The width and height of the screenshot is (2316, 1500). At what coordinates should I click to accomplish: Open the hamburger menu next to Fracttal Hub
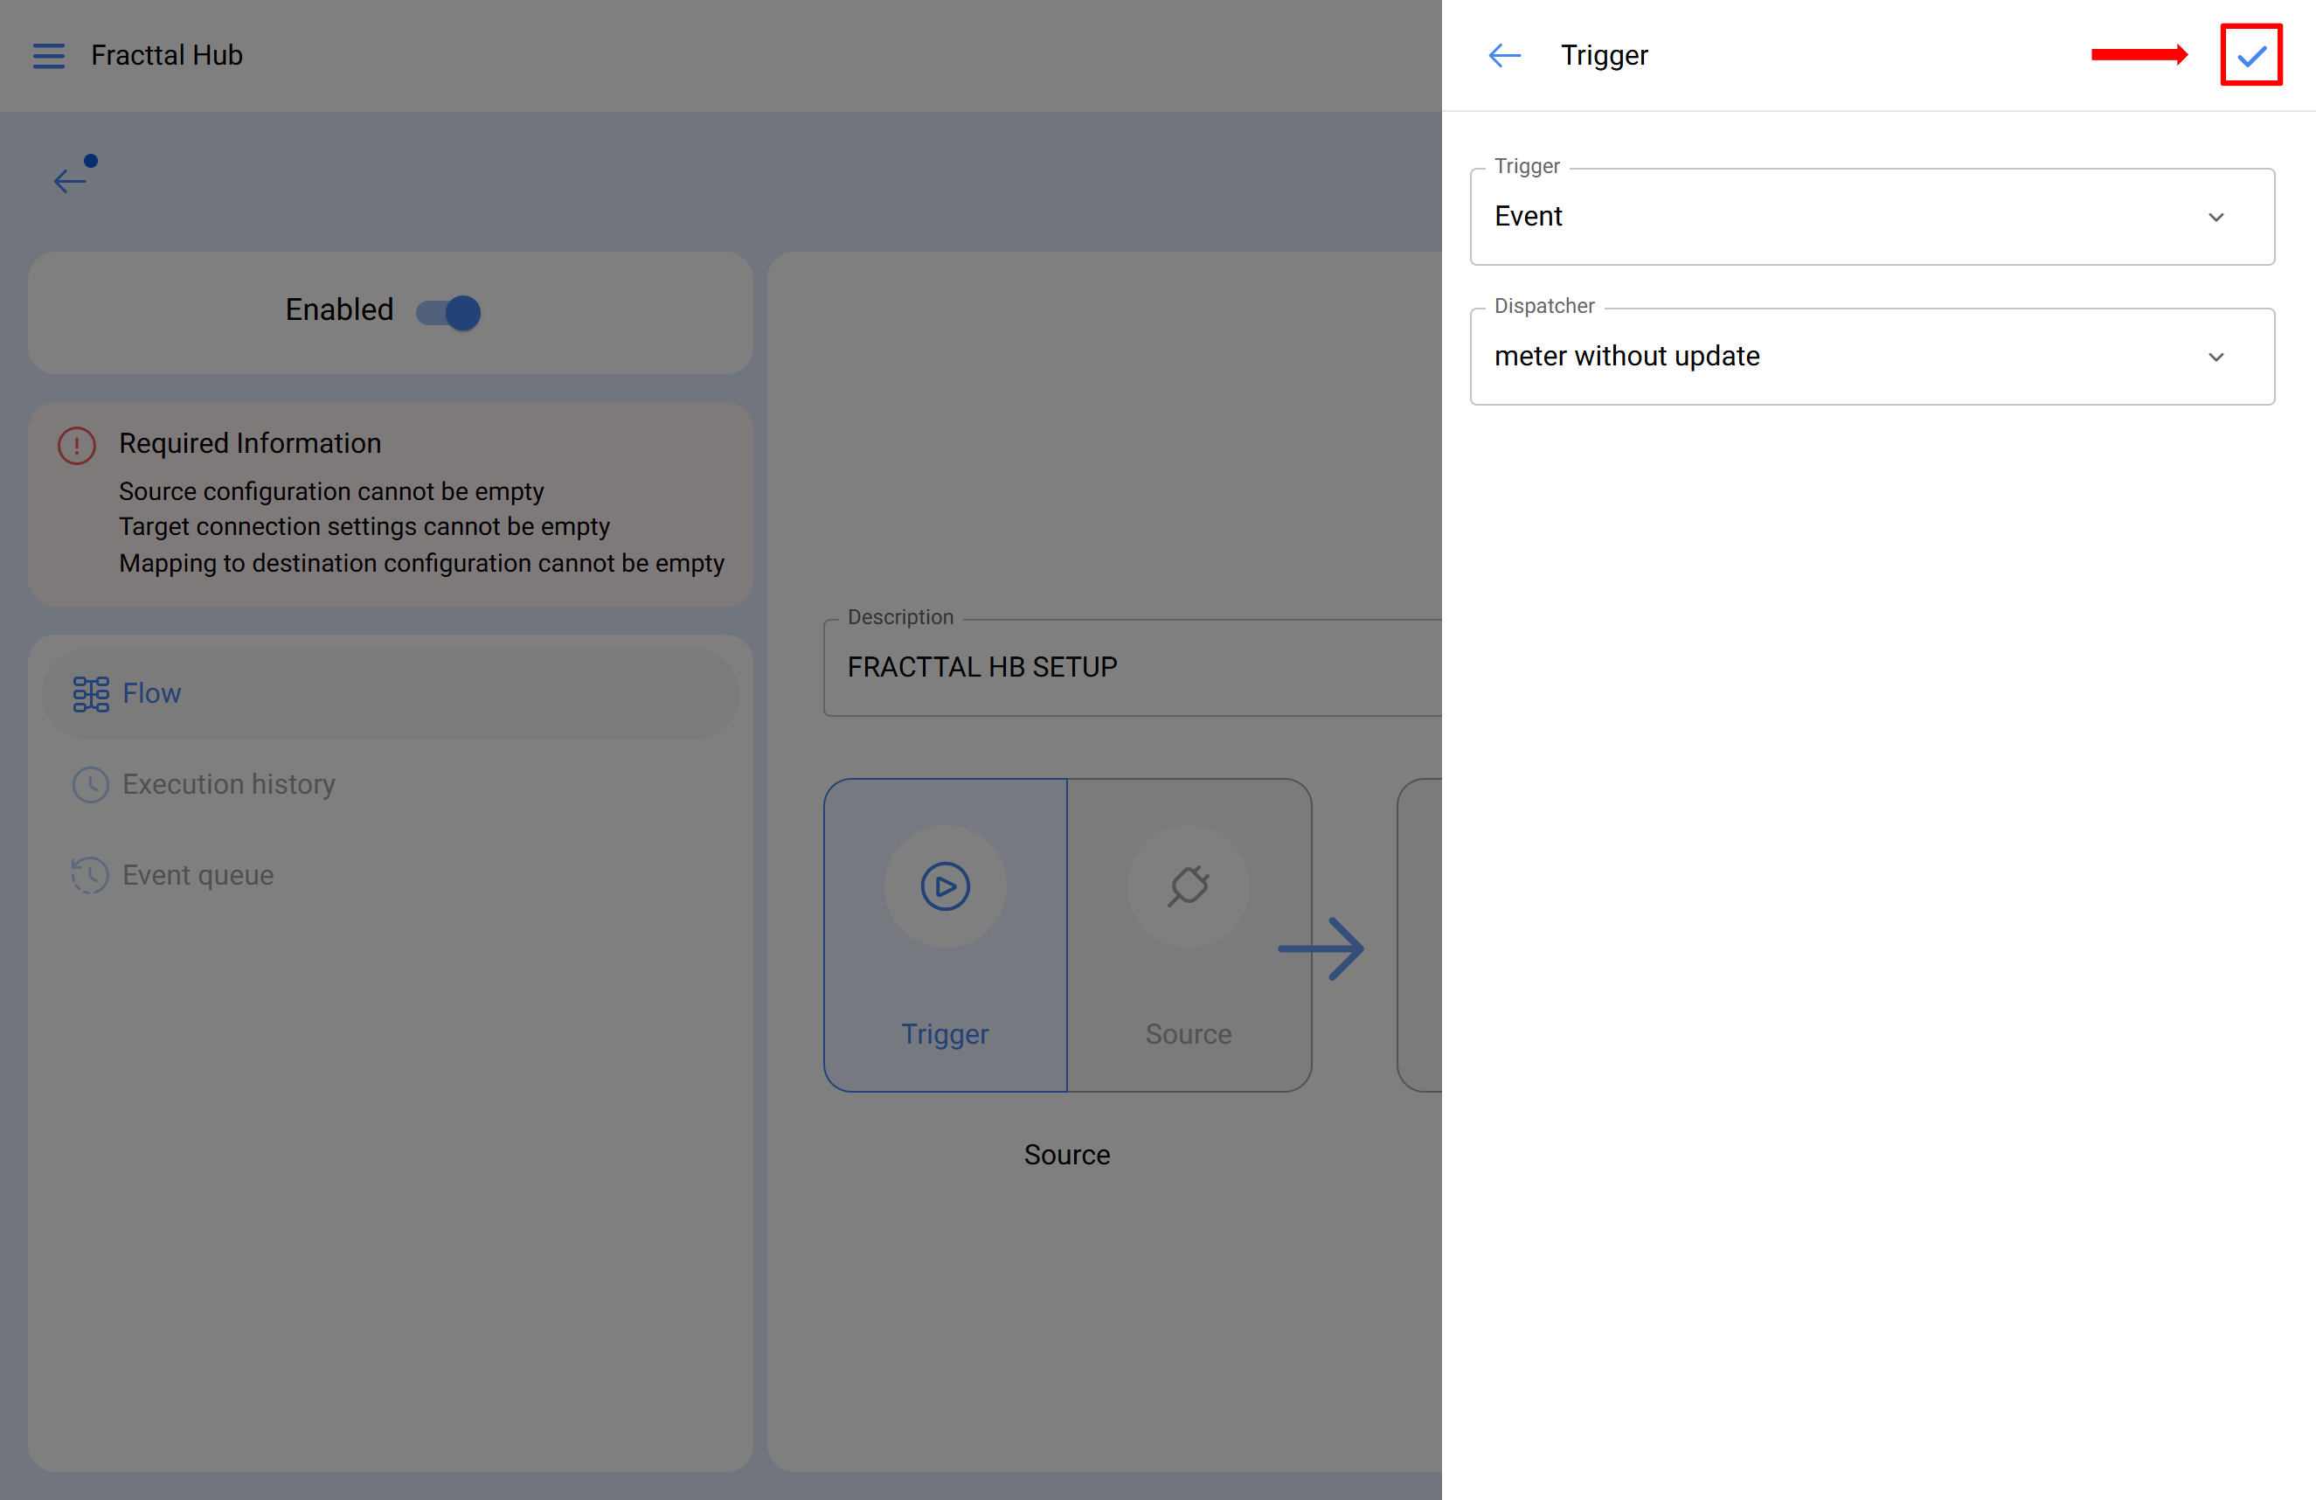click(49, 55)
